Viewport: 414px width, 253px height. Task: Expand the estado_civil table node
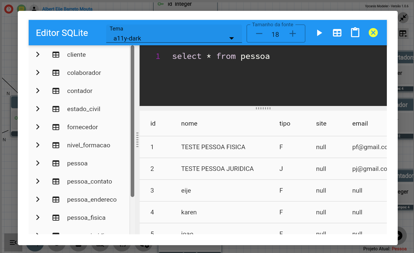tap(38, 109)
